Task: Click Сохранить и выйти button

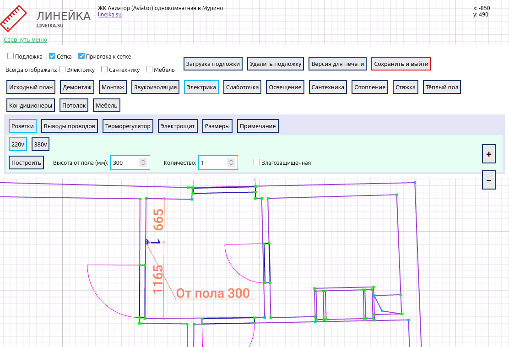Action: tap(401, 64)
